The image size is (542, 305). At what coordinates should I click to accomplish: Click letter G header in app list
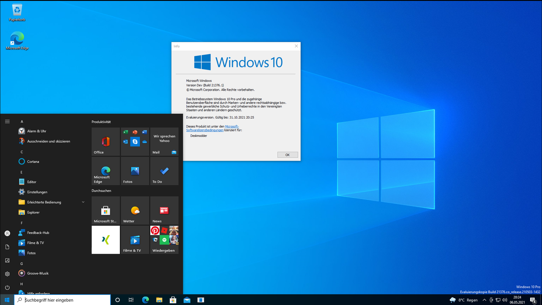coord(22,263)
